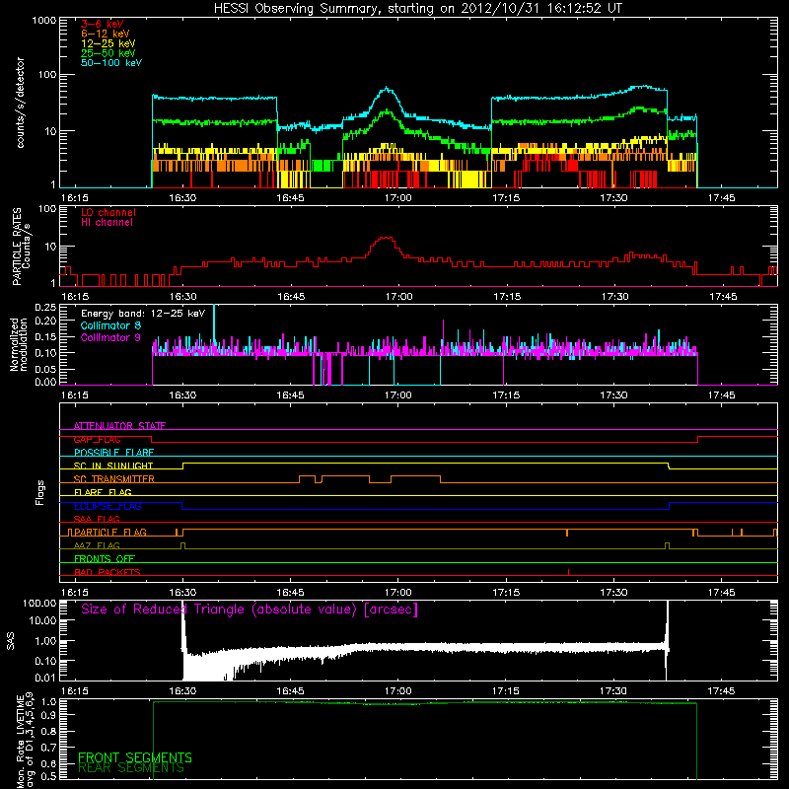Viewport: 789px width, 789px height.
Task: Select the Collimator 9 legend entry
Action: (110, 337)
